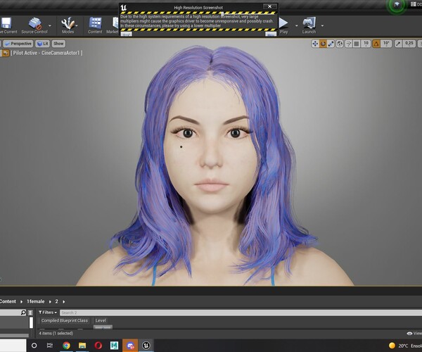Click the Unreal logo in screenshot dialog
The height and width of the screenshot is (352, 422).
click(124, 8)
